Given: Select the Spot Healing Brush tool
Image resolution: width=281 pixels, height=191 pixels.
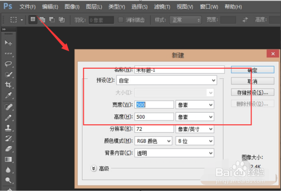Looking at the screenshot, I should coord(8,107).
